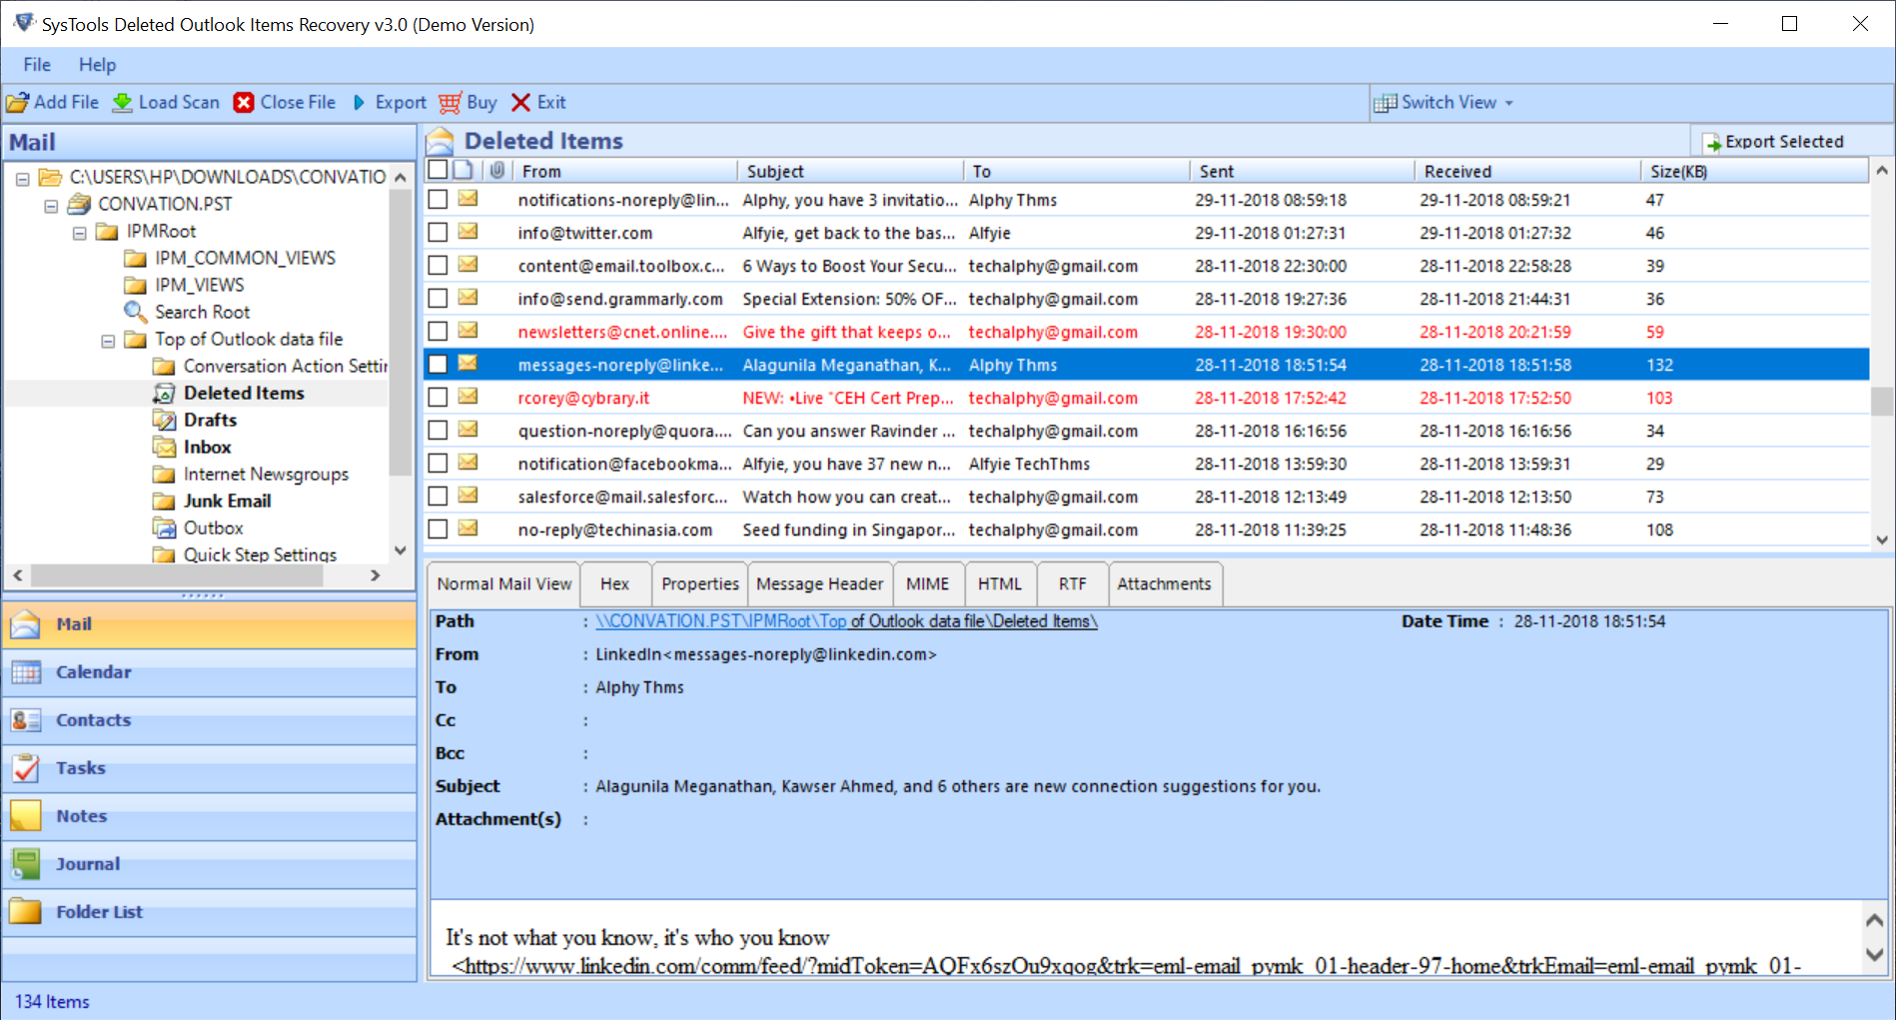1896x1020 pixels.
Task: Click the Exit red X icon
Action: (520, 103)
